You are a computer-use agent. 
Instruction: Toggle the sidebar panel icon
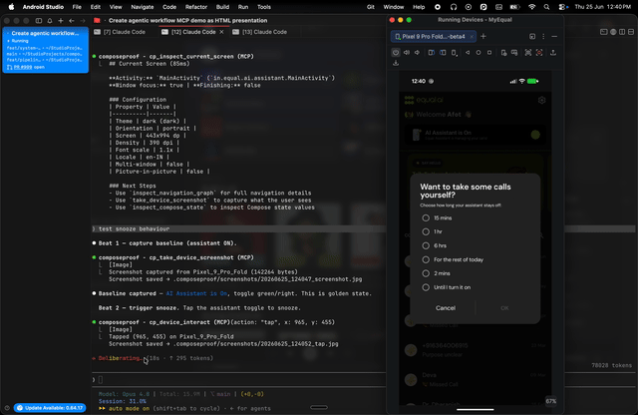[x=39, y=20]
